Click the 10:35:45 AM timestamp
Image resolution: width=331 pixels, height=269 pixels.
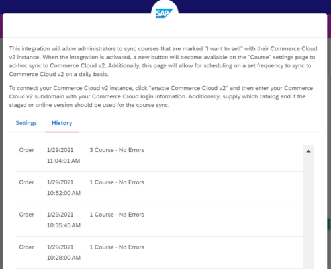(64, 225)
